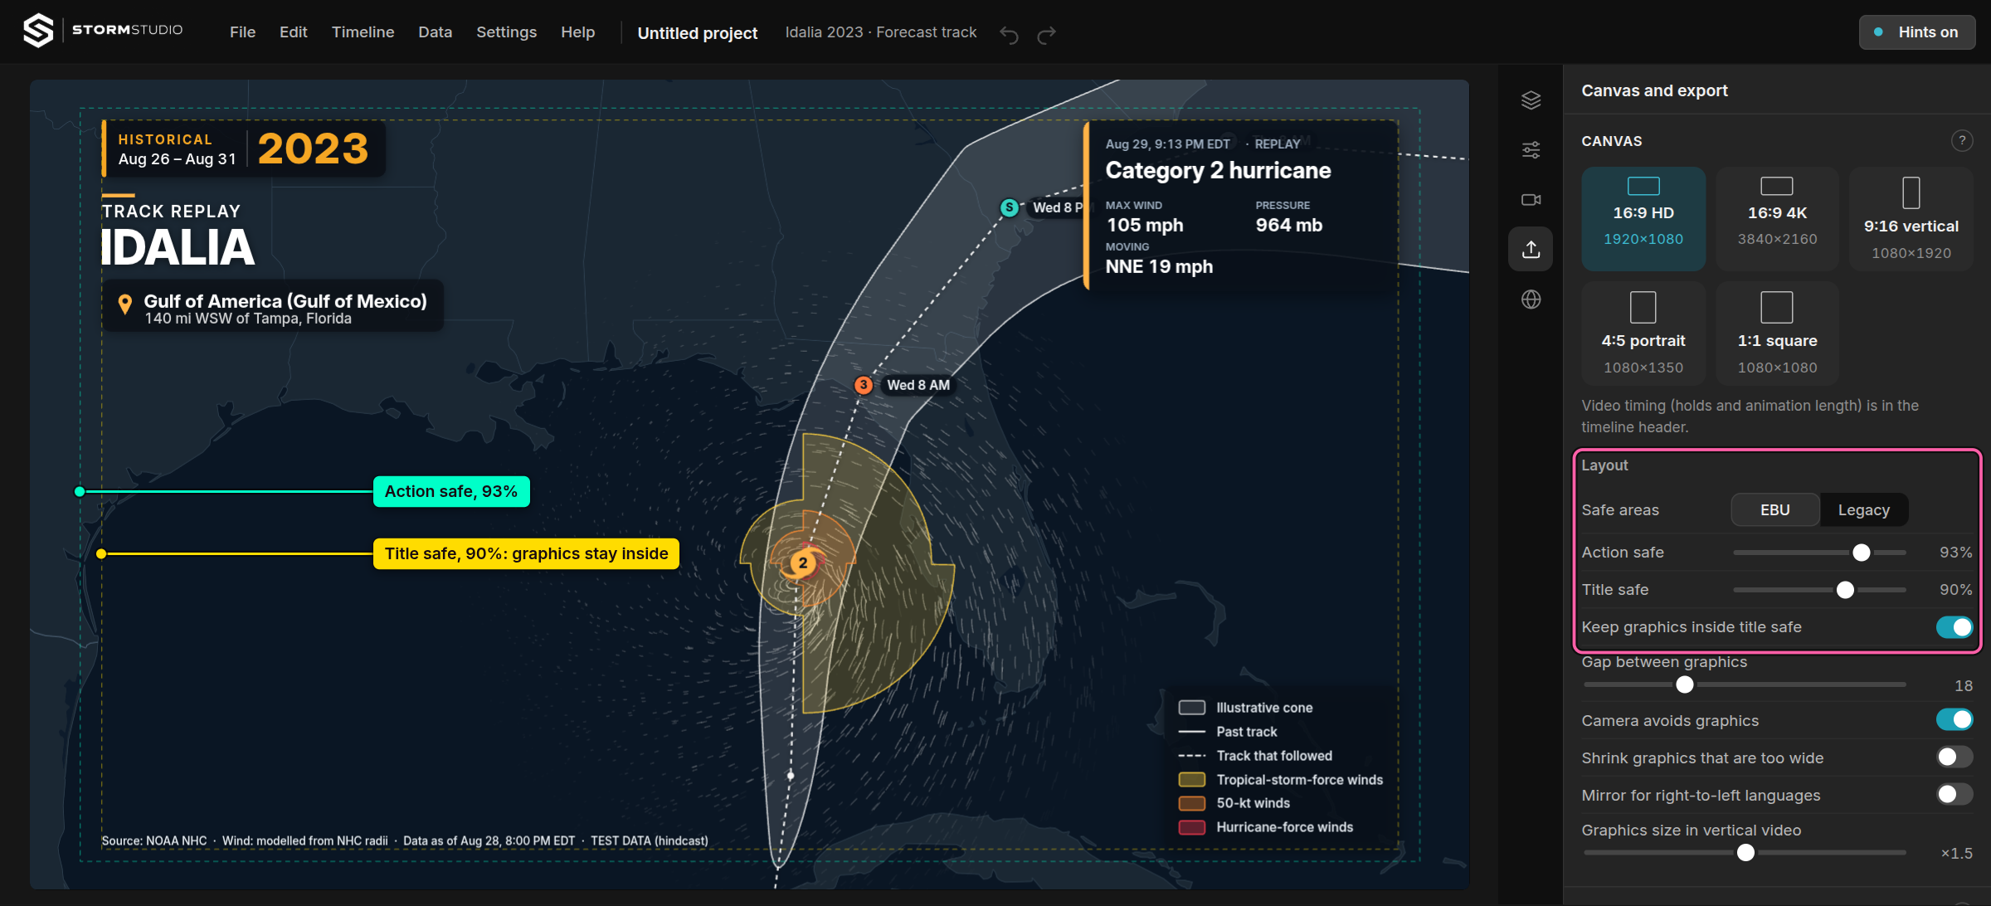Choose the 16:9 4K canvas preset
Viewport: 1991px width, 906px height.
tap(1777, 219)
